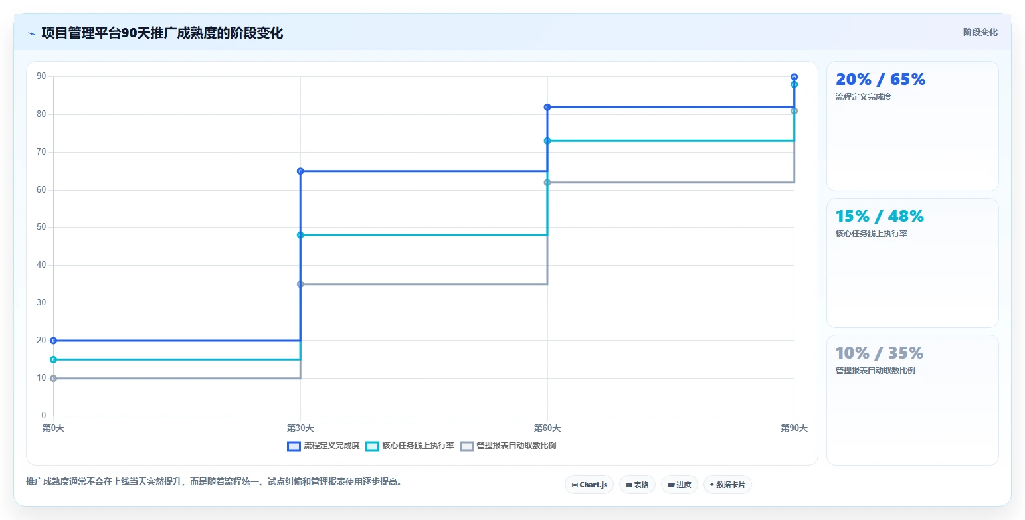Screen dimensions: 1025x520
Task: Click the 进度 tag button
Action: 680,485
